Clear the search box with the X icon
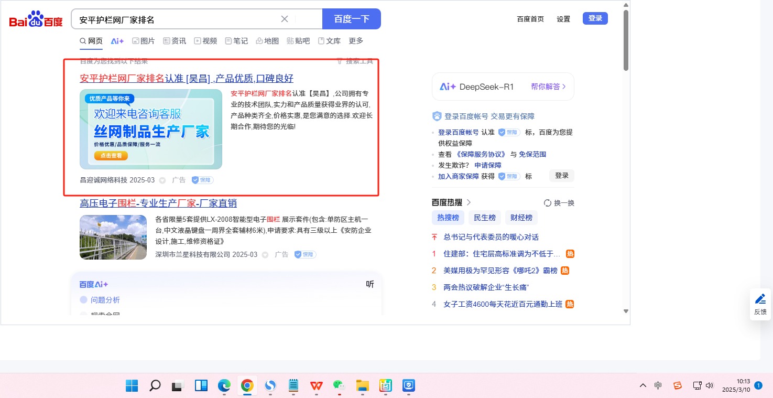 pos(285,19)
